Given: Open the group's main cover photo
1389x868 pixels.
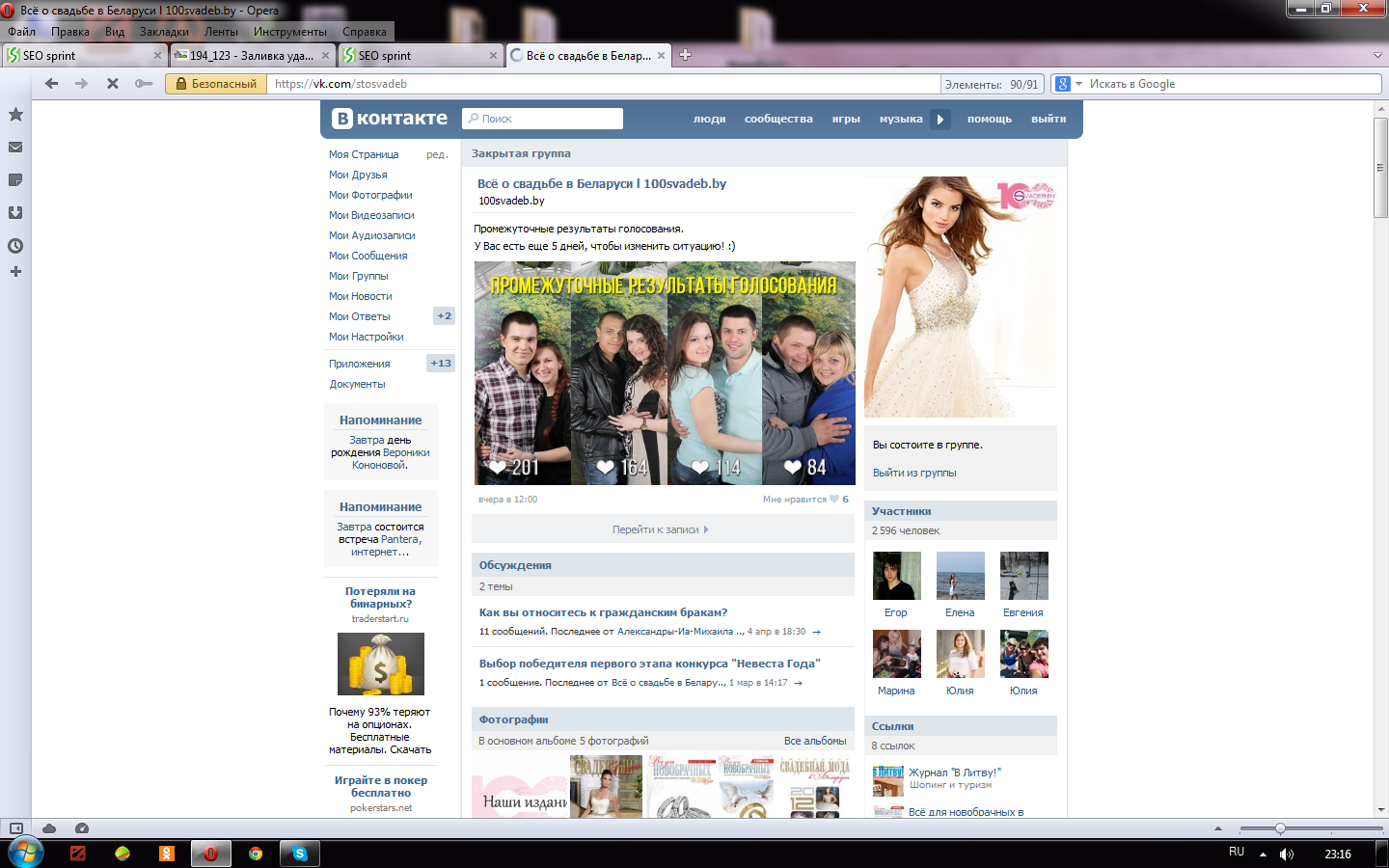Looking at the screenshot, I should click(961, 297).
